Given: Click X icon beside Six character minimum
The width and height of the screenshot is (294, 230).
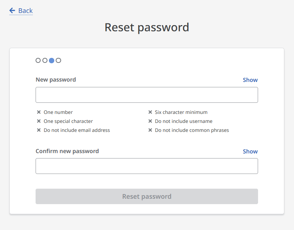Looking at the screenshot, I should 150,112.
